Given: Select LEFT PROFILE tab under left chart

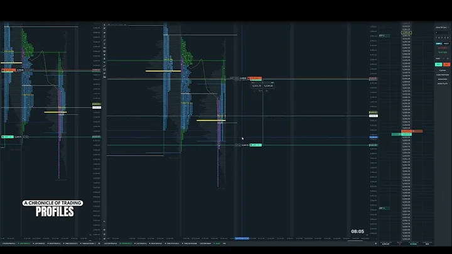Looking at the screenshot, I should tap(39, 243).
